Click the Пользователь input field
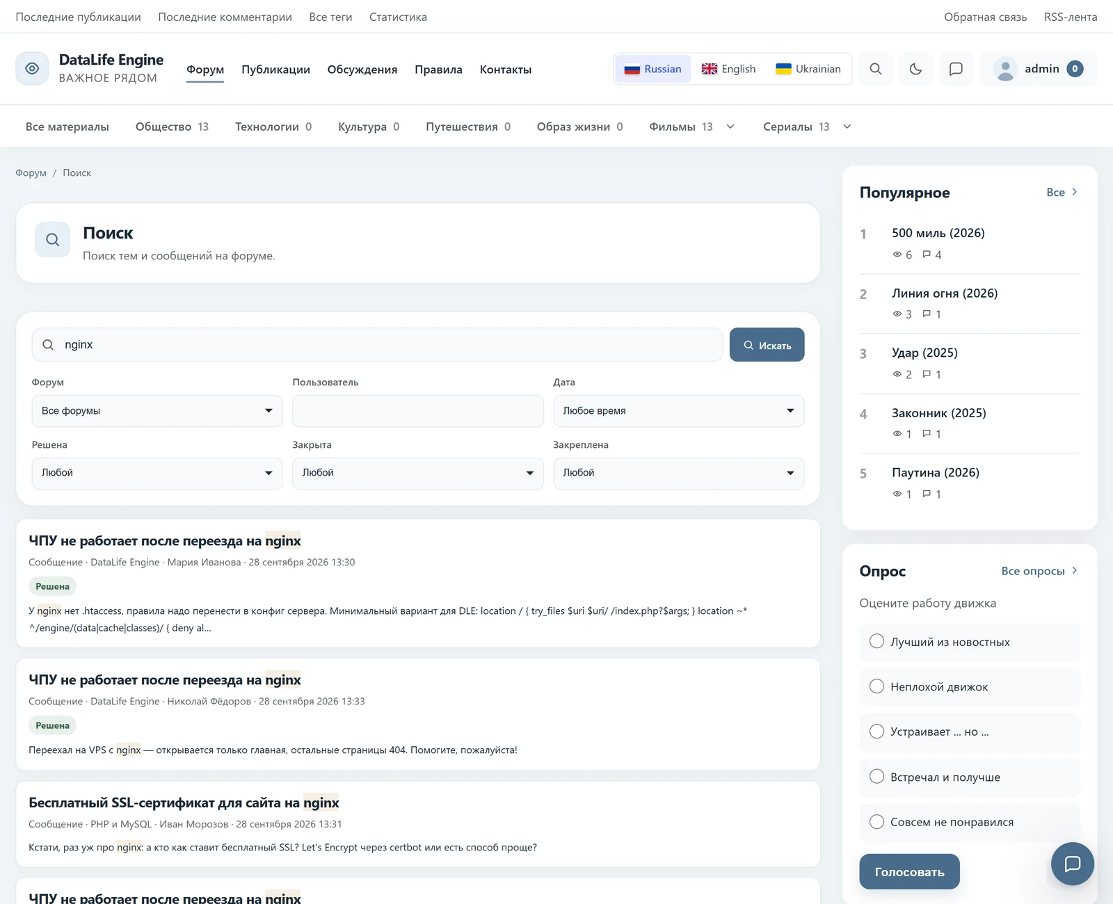 point(417,411)
